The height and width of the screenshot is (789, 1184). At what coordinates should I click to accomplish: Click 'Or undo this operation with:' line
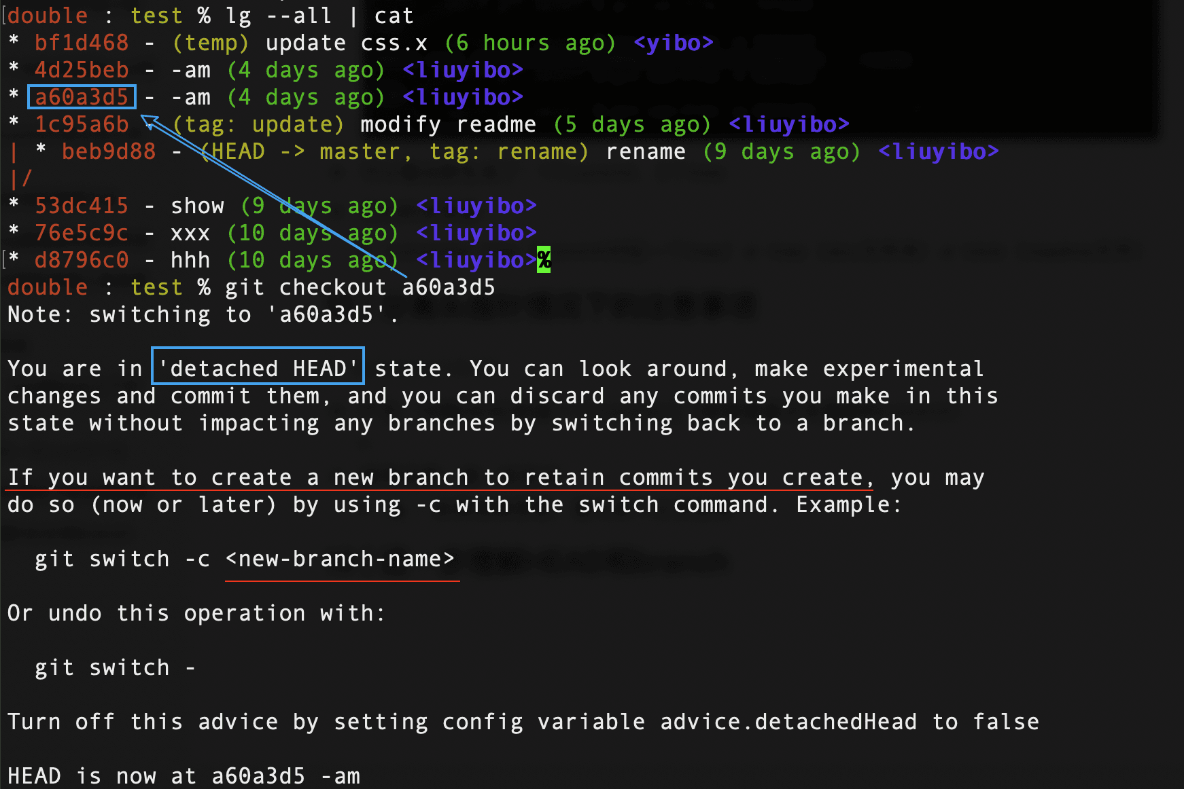pyautogui.click(x=197, y=613)
